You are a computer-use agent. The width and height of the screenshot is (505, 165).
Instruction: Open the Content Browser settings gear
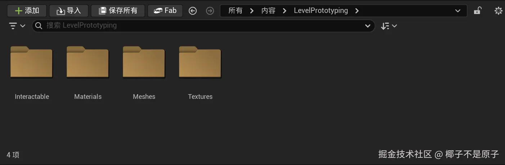point(498,11)
